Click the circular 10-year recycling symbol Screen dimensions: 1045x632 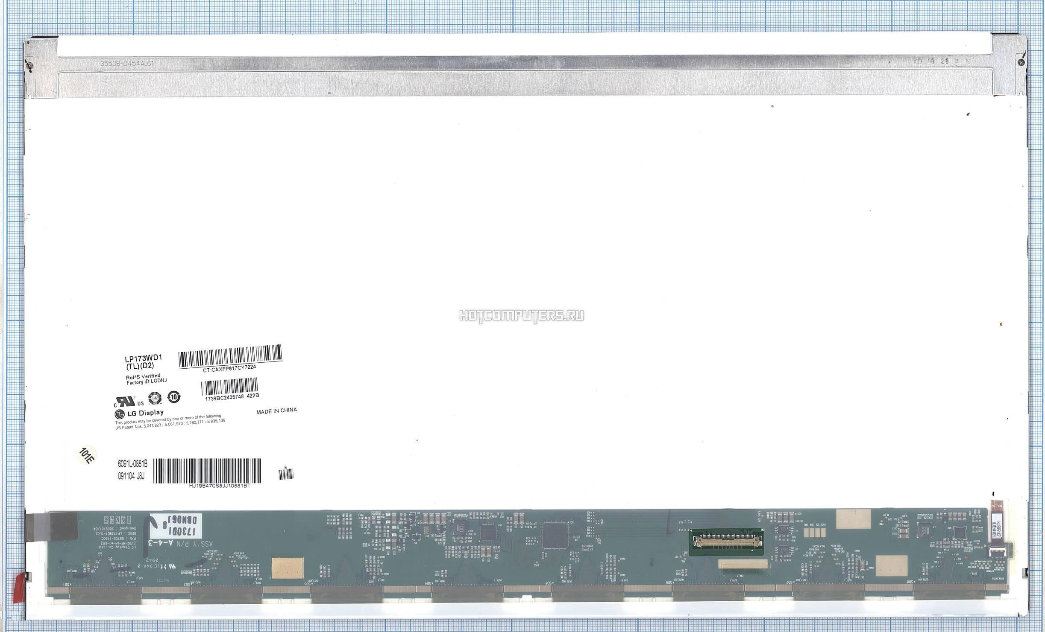[173, 396]
